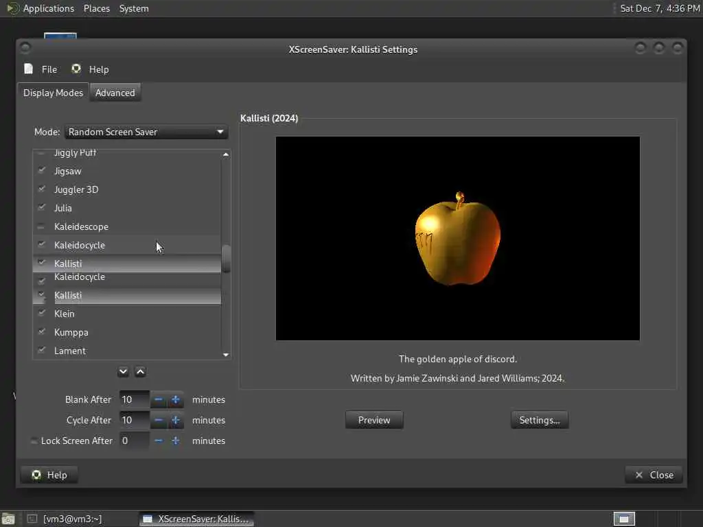This screenshot has height=527, width=703.
Task: Click the Lock Screen After minutes field
Action: tap(135, 441)
